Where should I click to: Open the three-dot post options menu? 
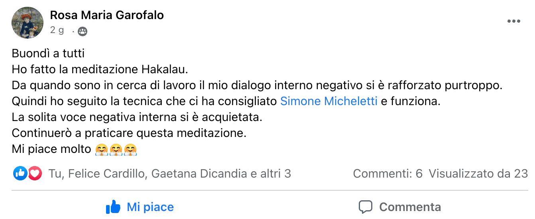pyautogui.click(x=514, y=22)
